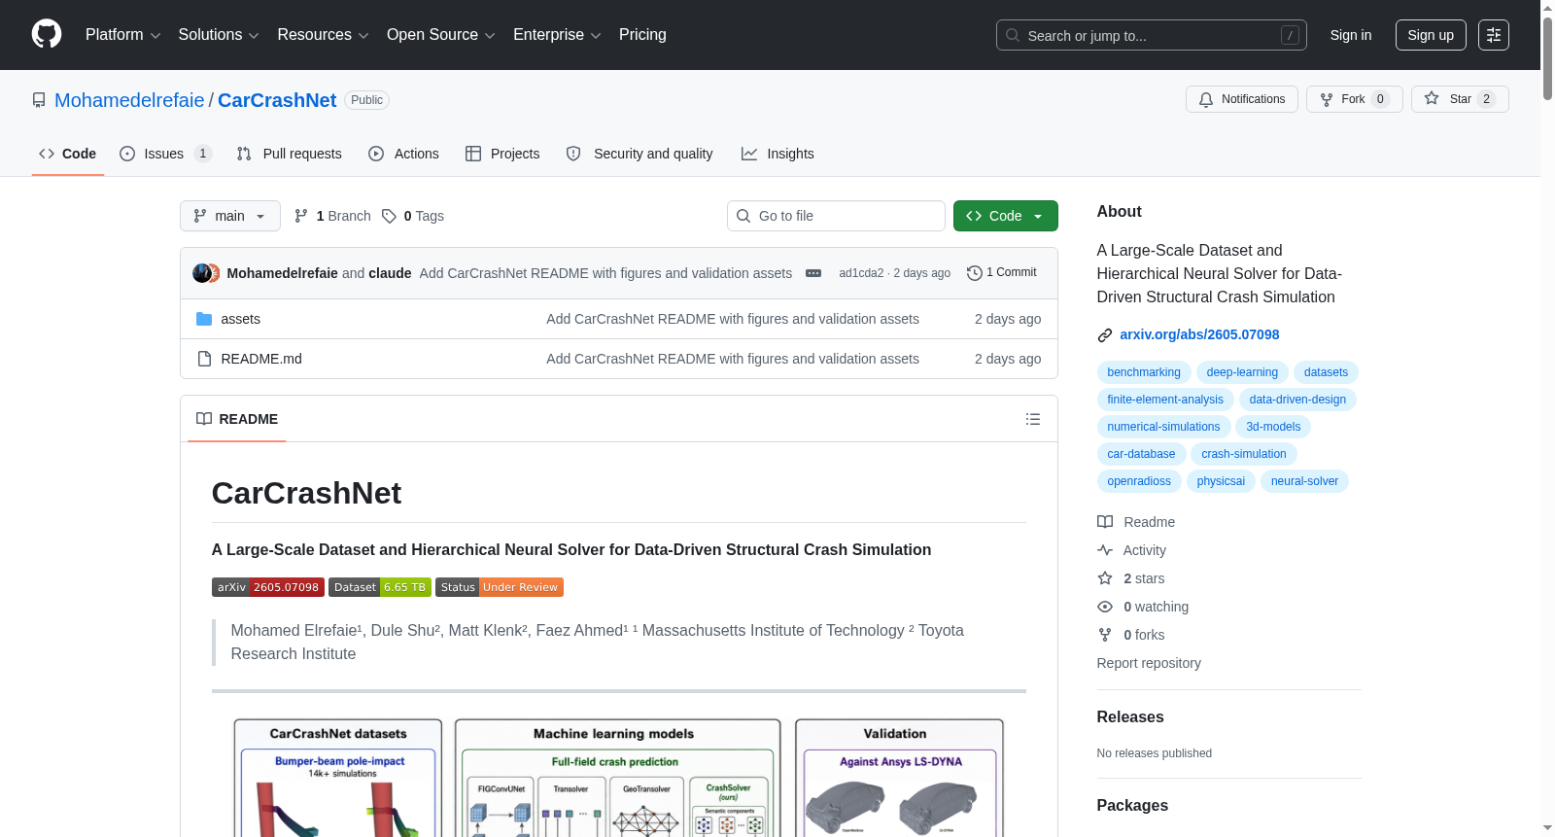
Task: Click the tag icon beside Tags
Action: coord(389,216)
